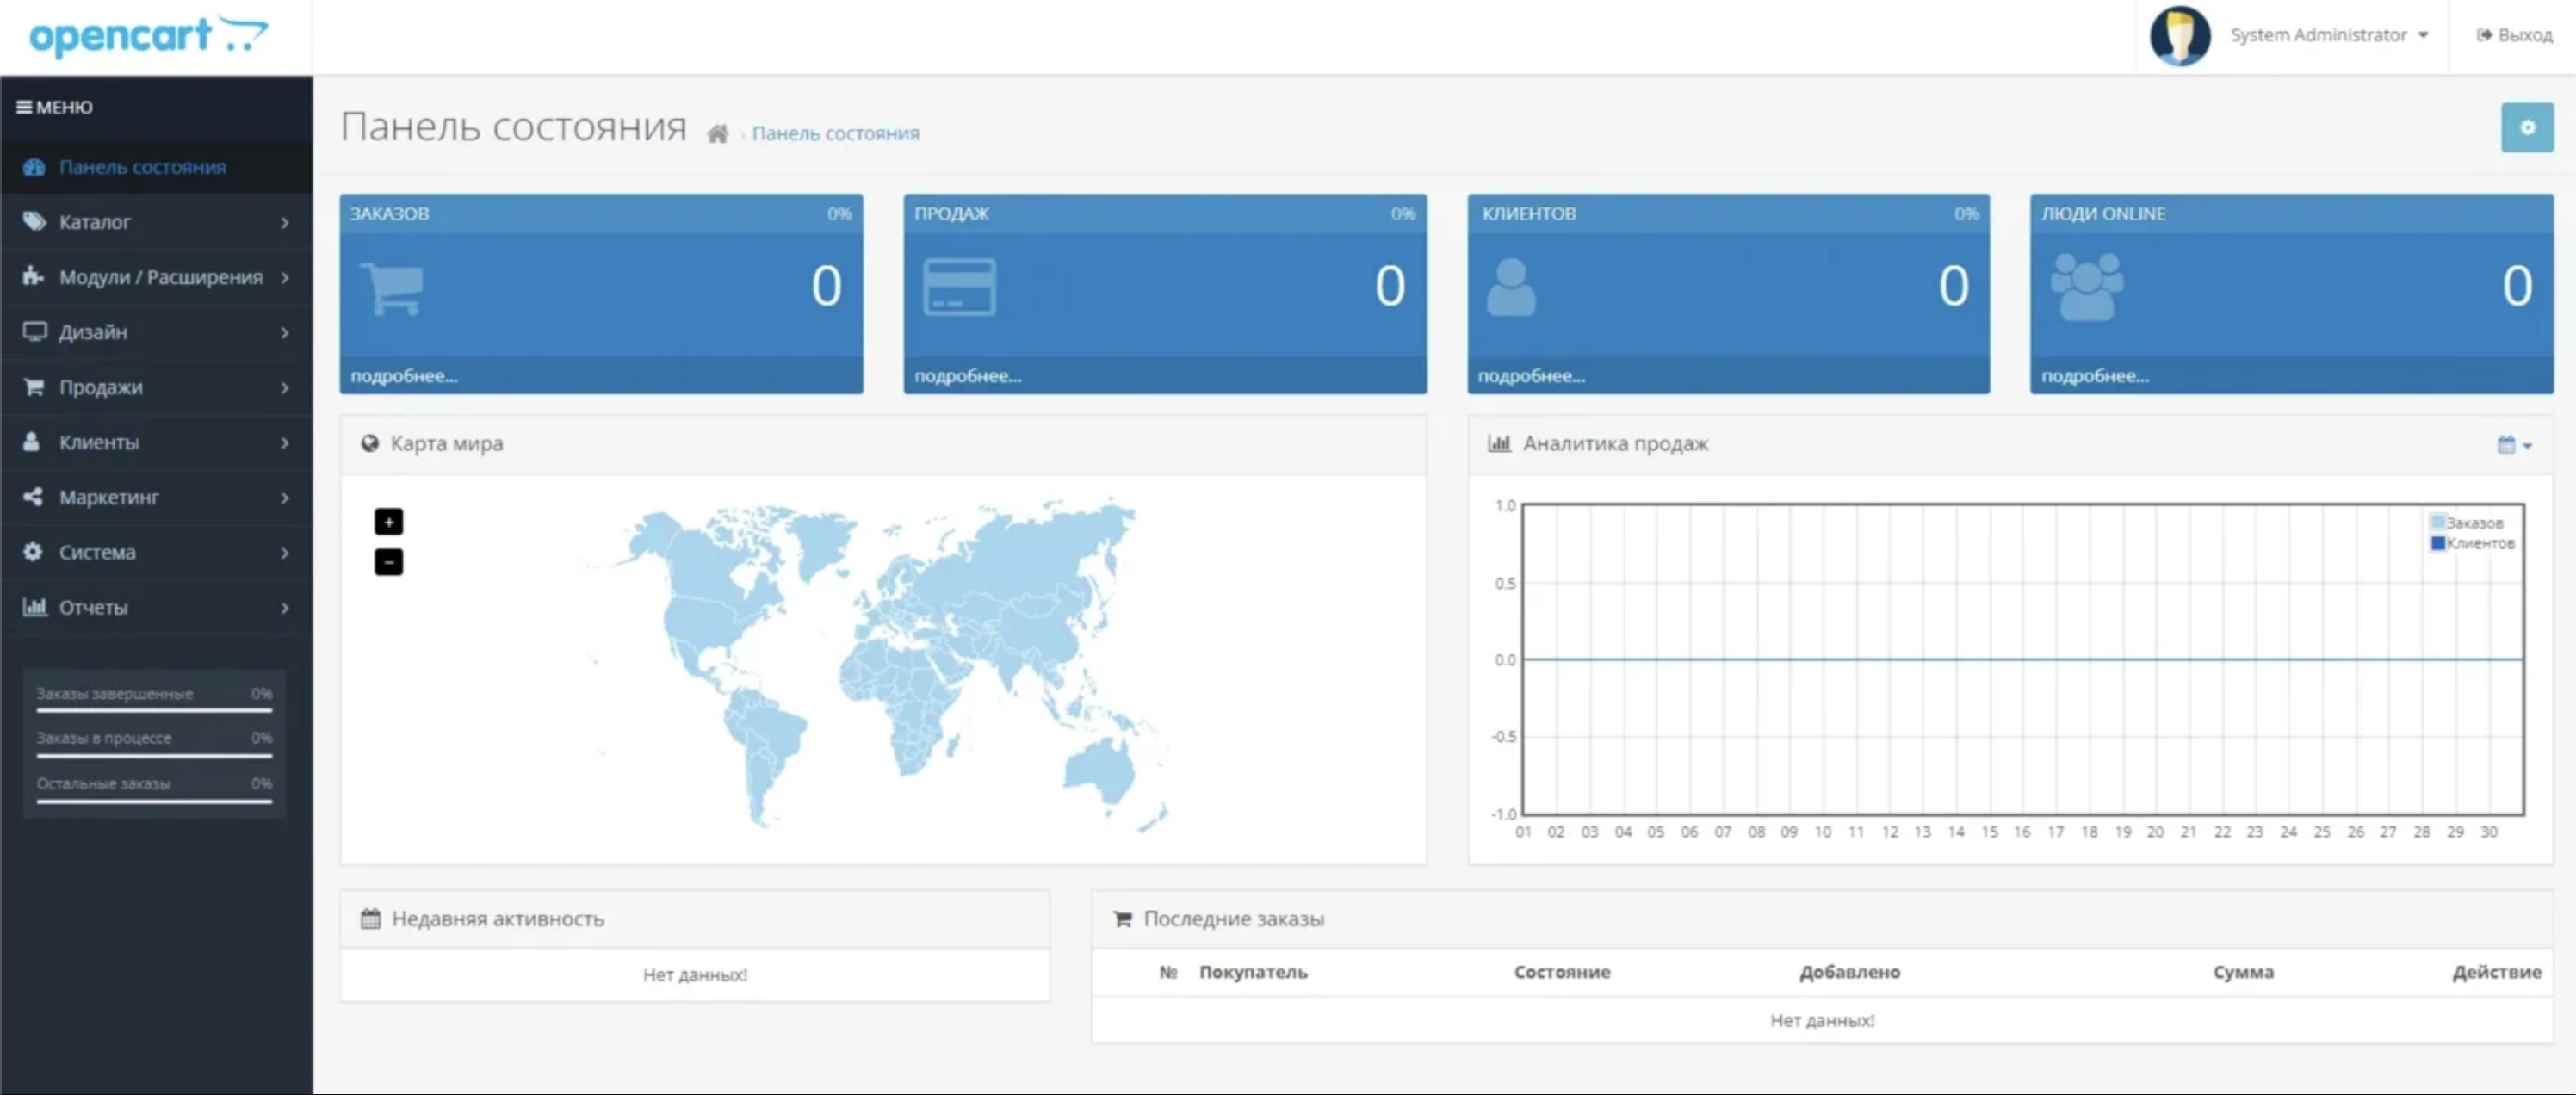Click the user avatar picture
The width and height of the screenshot is (2576, 1095).
click(2179, 36)
